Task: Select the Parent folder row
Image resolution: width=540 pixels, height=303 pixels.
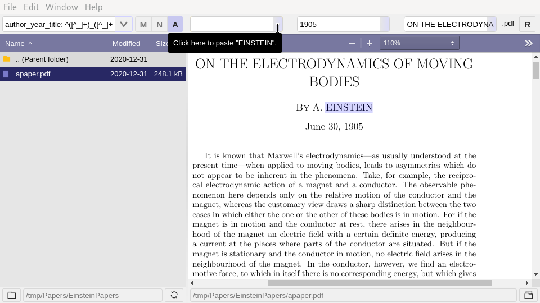Action: pyautogui.click(x=93, y=59)
